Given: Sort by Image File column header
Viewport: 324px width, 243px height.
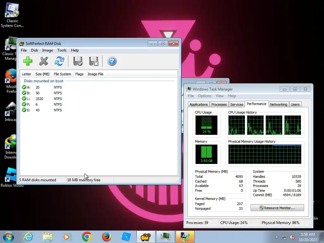Looking at the screenshot, I should tap(96, 74).
